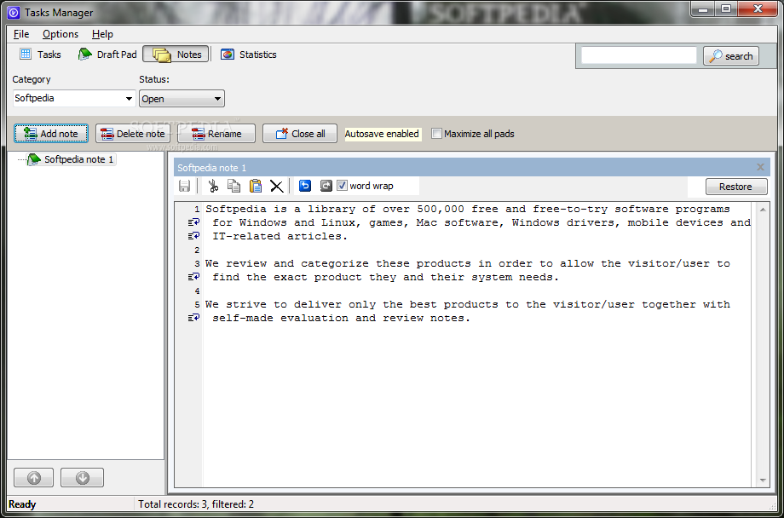Redo with the gray arrow icon
This screenshot has height=518, width=784.
point(326,186)
